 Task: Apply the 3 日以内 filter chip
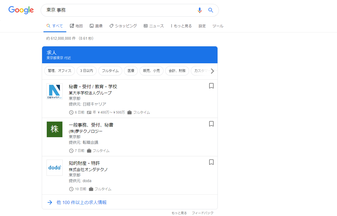coord(87,71)
